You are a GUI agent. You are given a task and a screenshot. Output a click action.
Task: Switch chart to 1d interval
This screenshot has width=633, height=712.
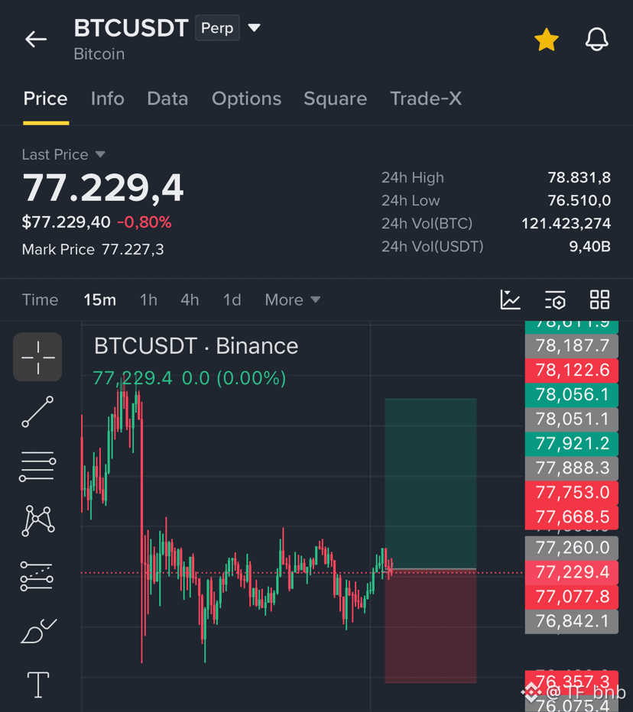(x=232, y=299)
